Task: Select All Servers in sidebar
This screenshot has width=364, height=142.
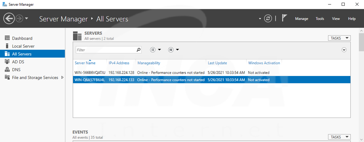Action: 32,54
